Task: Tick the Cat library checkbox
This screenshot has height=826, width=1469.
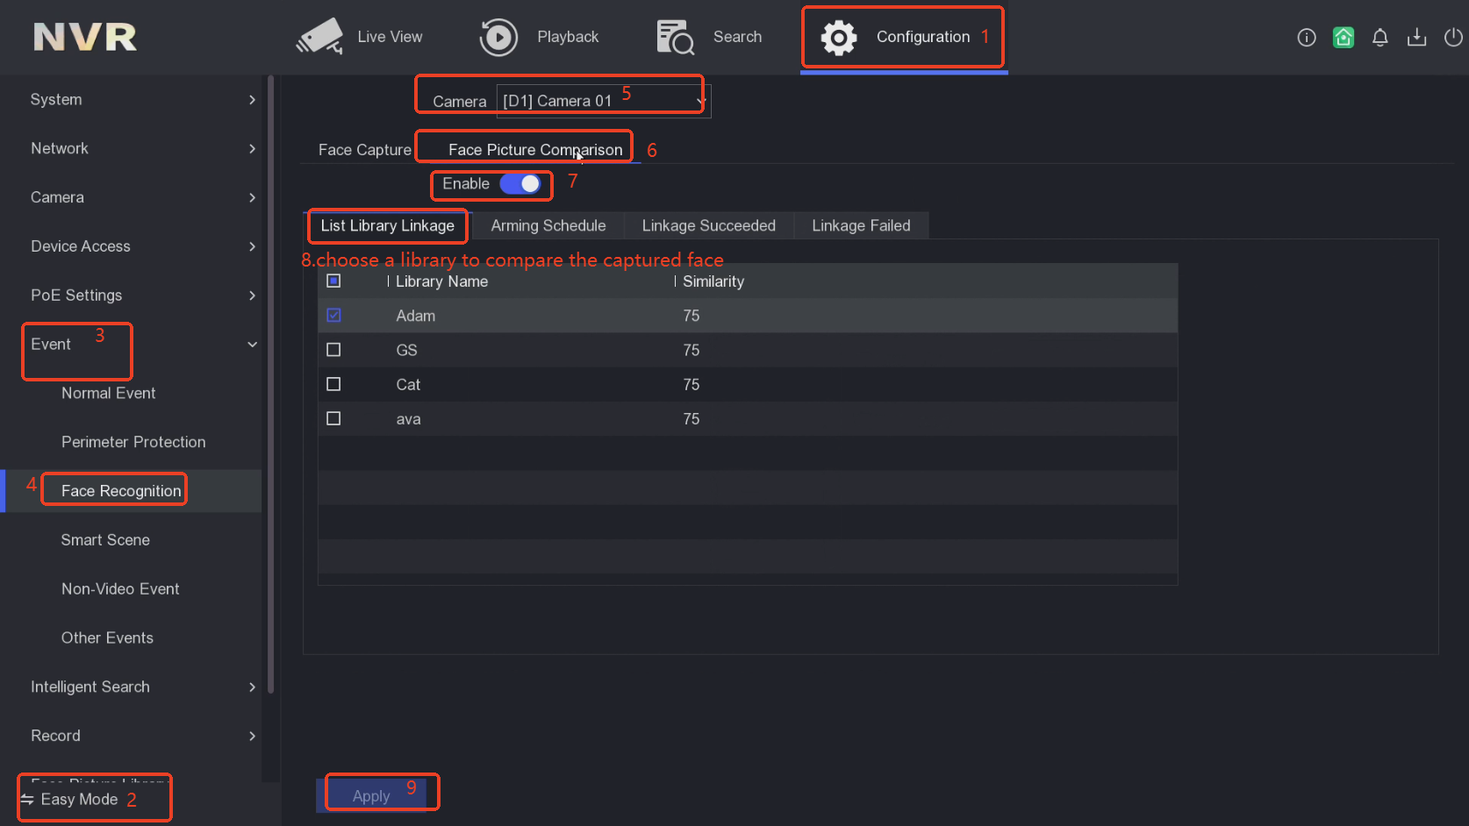Action: [x=333, y=384]
